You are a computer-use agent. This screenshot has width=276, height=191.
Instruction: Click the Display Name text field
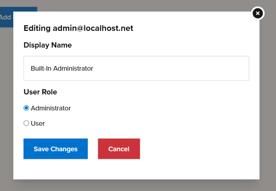[136, 68]
